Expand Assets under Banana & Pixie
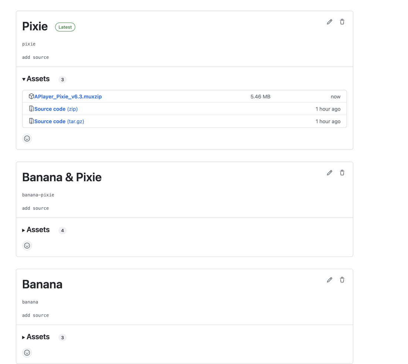408x364 pixels. (x=36, y=230)
